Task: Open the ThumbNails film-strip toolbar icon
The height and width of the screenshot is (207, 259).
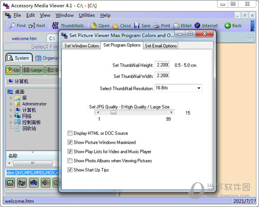Action: 56,25
